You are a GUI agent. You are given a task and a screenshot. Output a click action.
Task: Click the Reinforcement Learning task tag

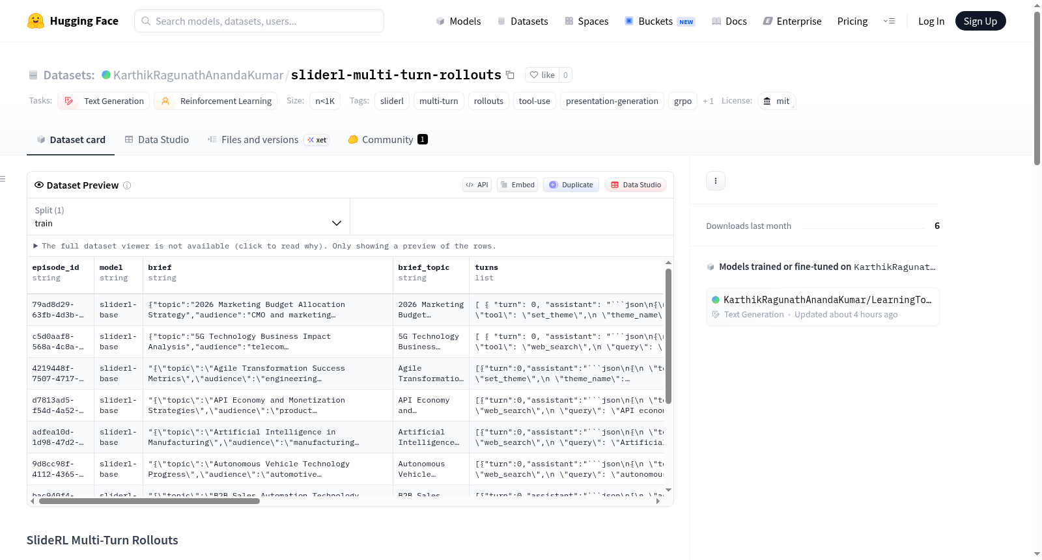pyautogui.click(x=216, y=101)
